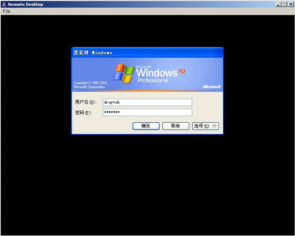Expand the 选项 (Options) >> button
The image size is (295, 236).
tap(206, 126)
